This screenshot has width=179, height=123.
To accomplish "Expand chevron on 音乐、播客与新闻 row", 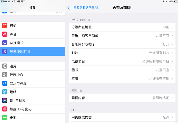I will [172, 36].
